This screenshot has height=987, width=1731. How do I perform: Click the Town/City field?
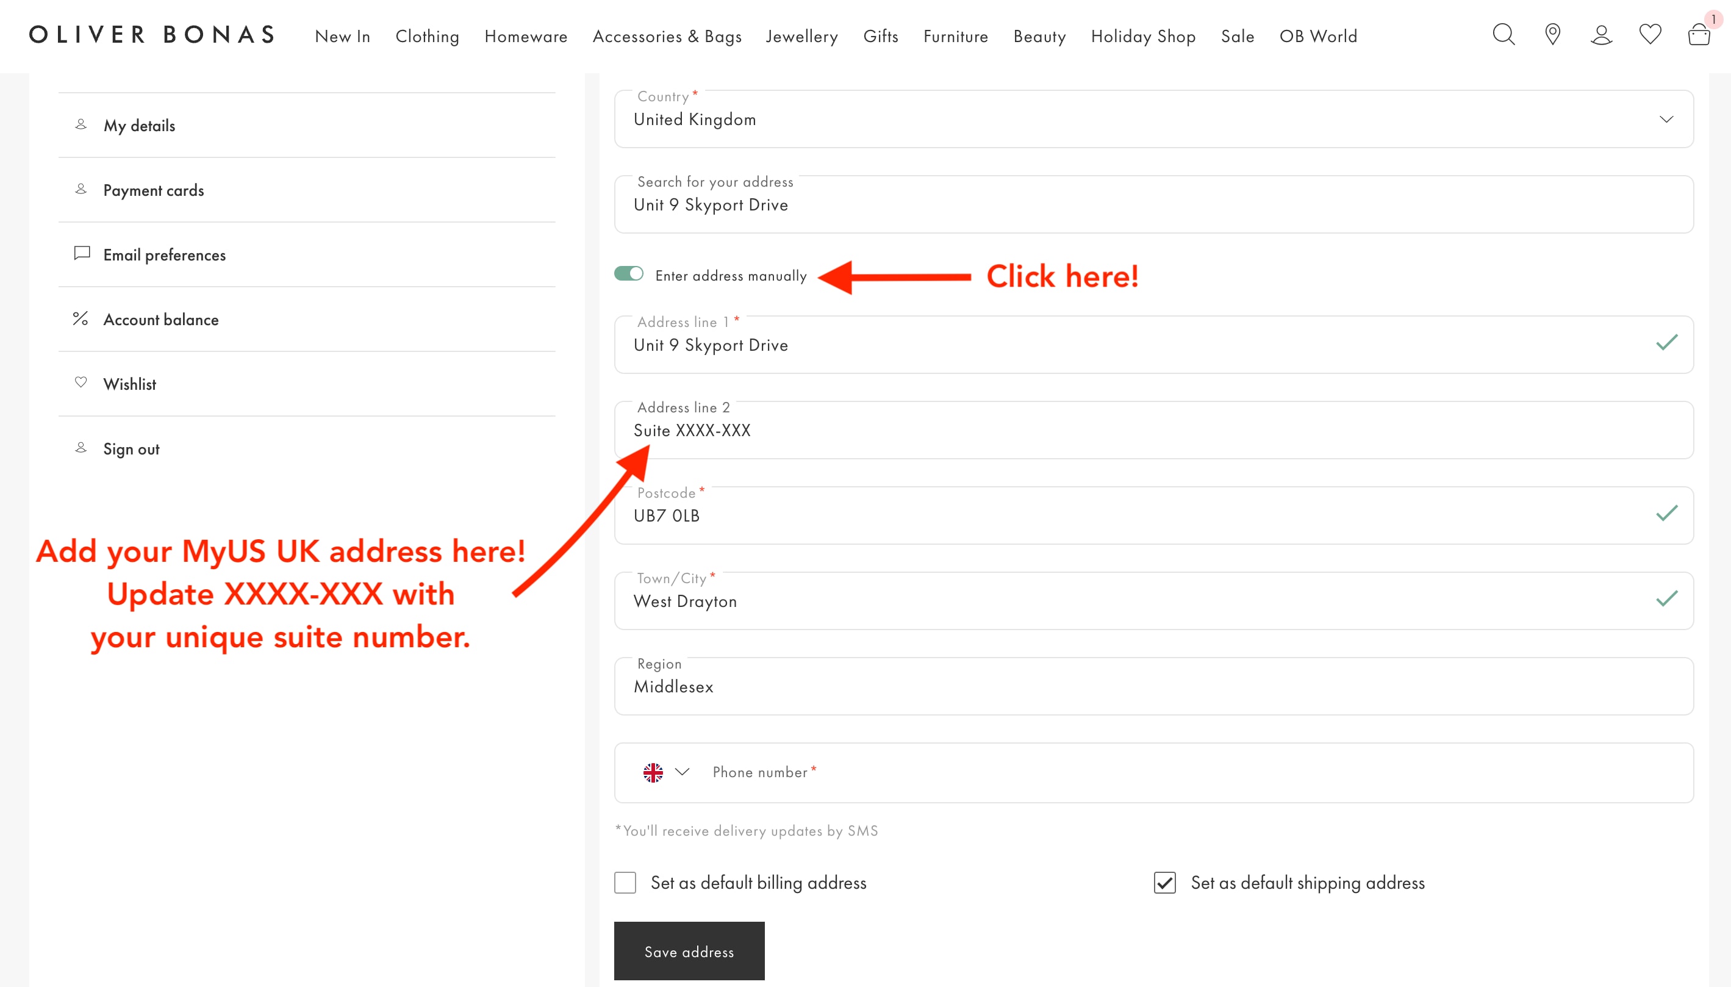click(1153, 601)
